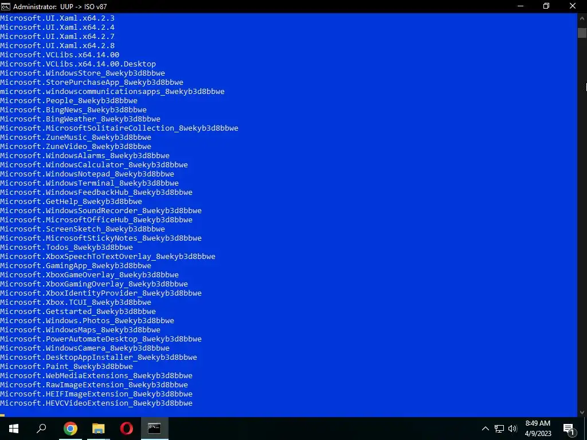Click the Microsoft.PowerAutomateDesktop line
This screenshot has width=587, height=440.
tap(101, 339)
